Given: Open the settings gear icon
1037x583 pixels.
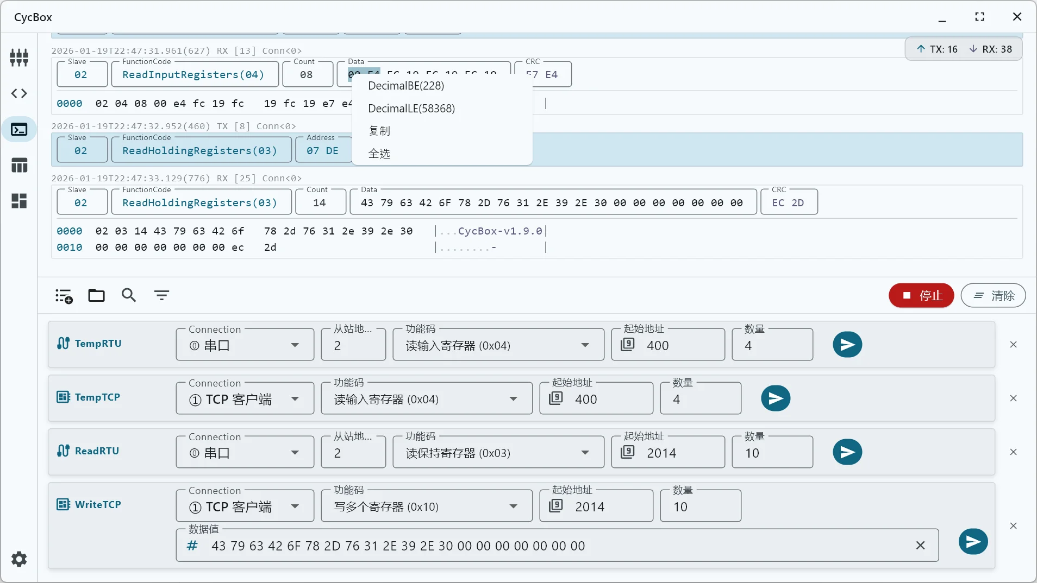Looking at the screenshot, I should click(19, 559).
